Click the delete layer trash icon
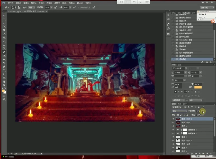 [x=211, y=154]
